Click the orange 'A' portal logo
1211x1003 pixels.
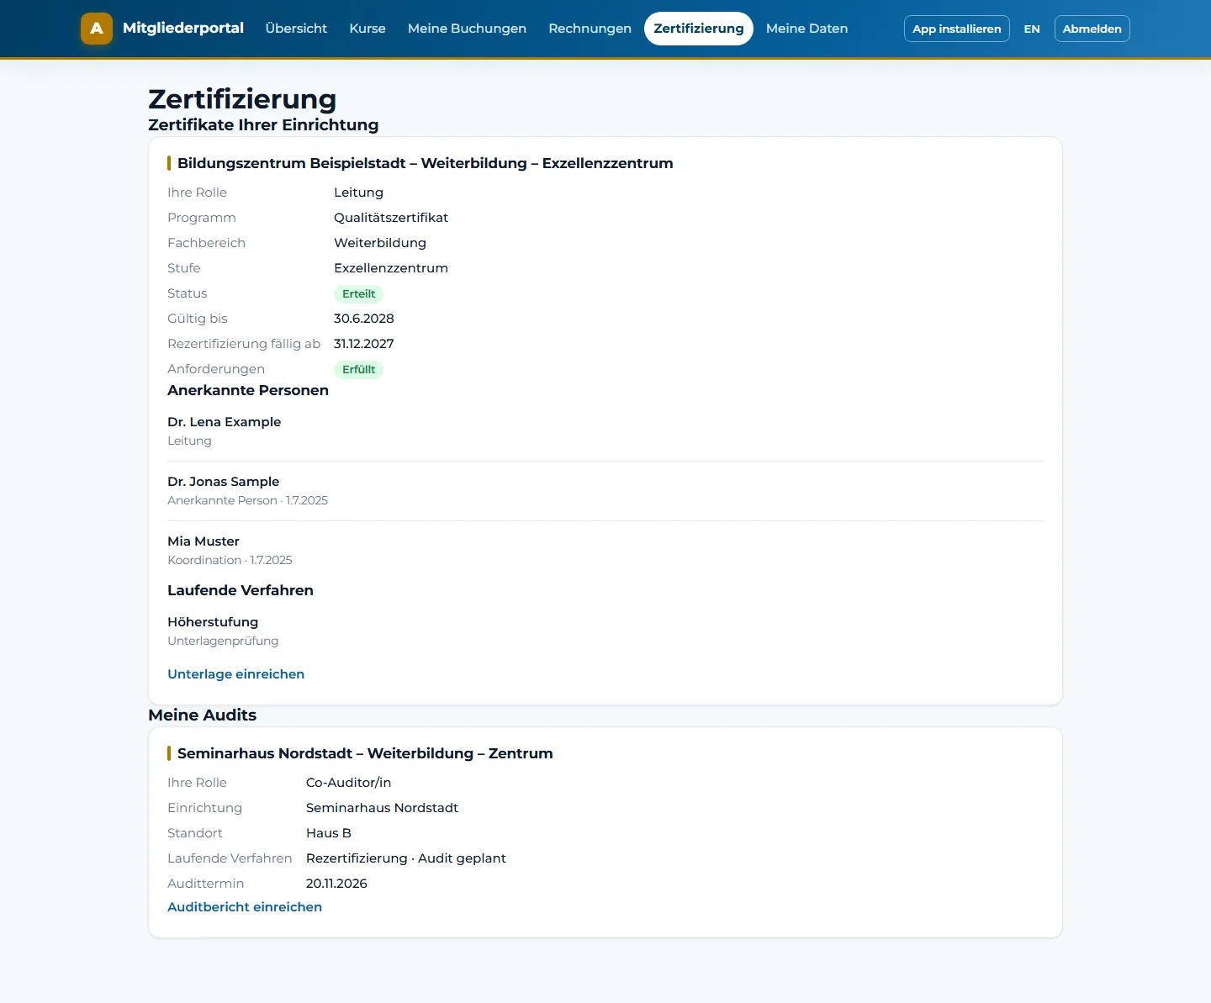pyautogui.click(x=97, y=29)
